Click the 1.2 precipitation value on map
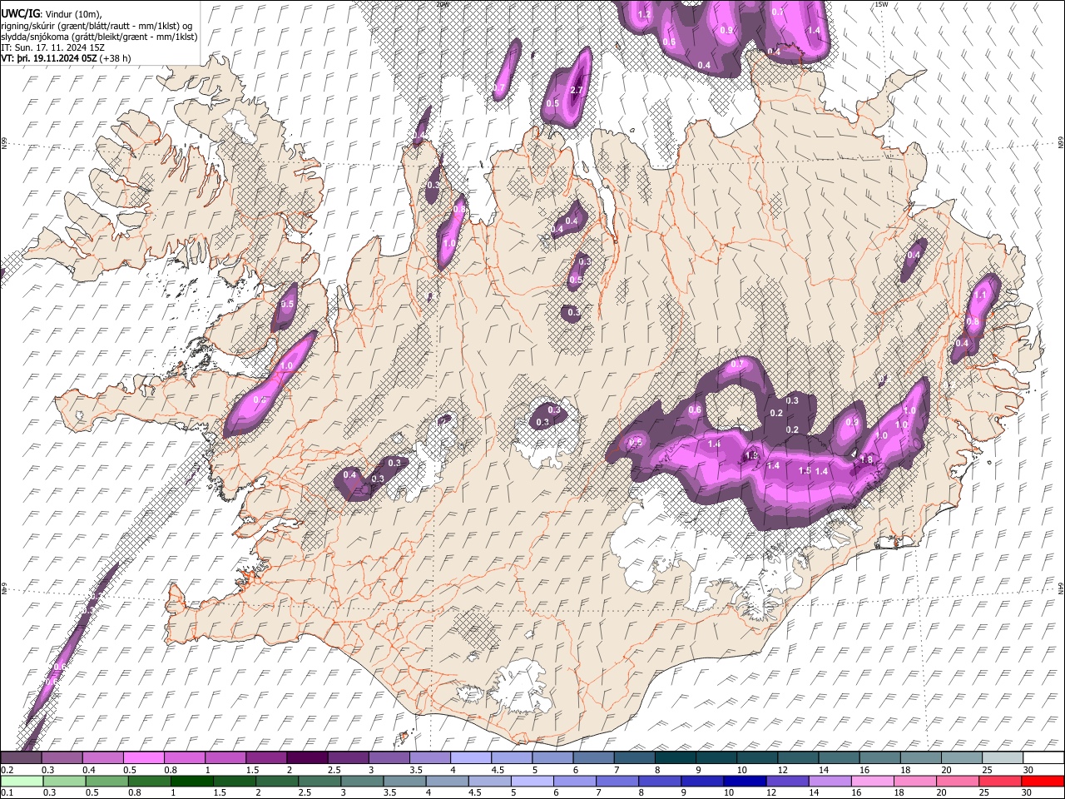 pyautogui.click(x=644, y=14)
